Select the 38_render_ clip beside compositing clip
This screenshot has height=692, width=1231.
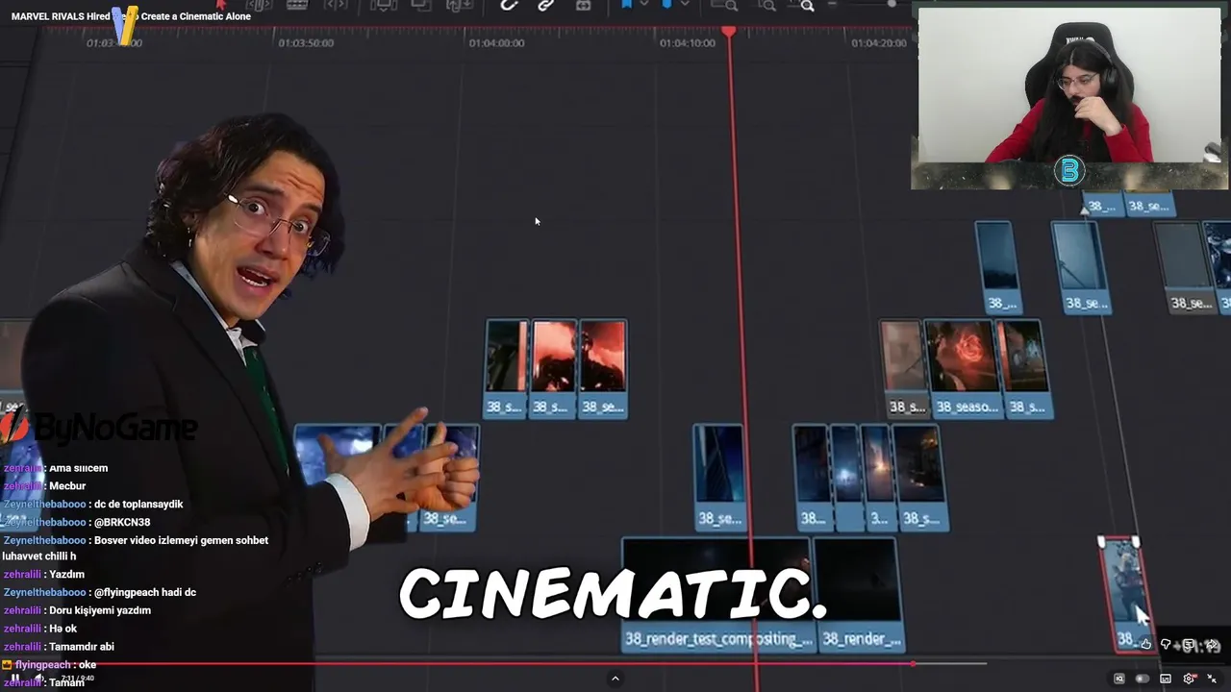point(859,596)
